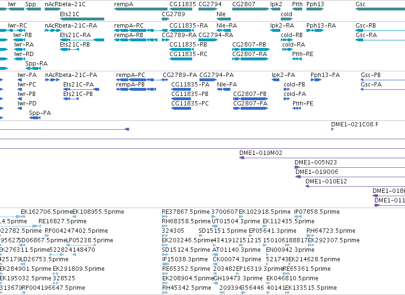Select the cold-RB transcript label
The width and height of the screenshot is (405, 295).
click(x=292, y=35)
